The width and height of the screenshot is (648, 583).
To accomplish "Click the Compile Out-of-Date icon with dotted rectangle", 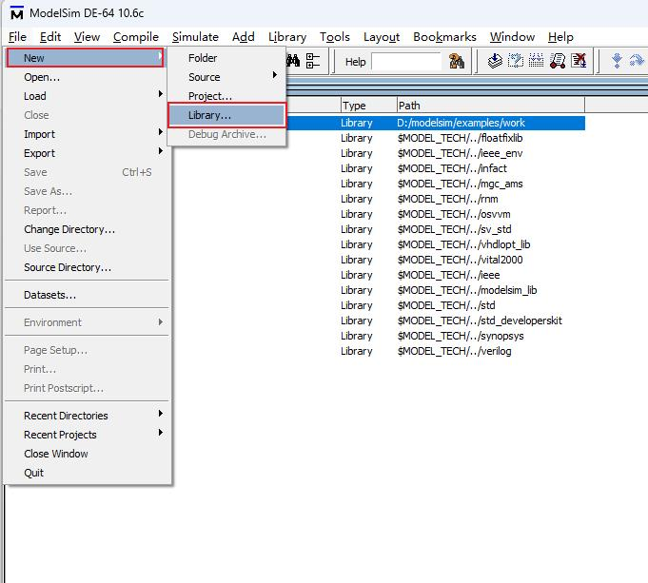I will click(x=516, y=61).
